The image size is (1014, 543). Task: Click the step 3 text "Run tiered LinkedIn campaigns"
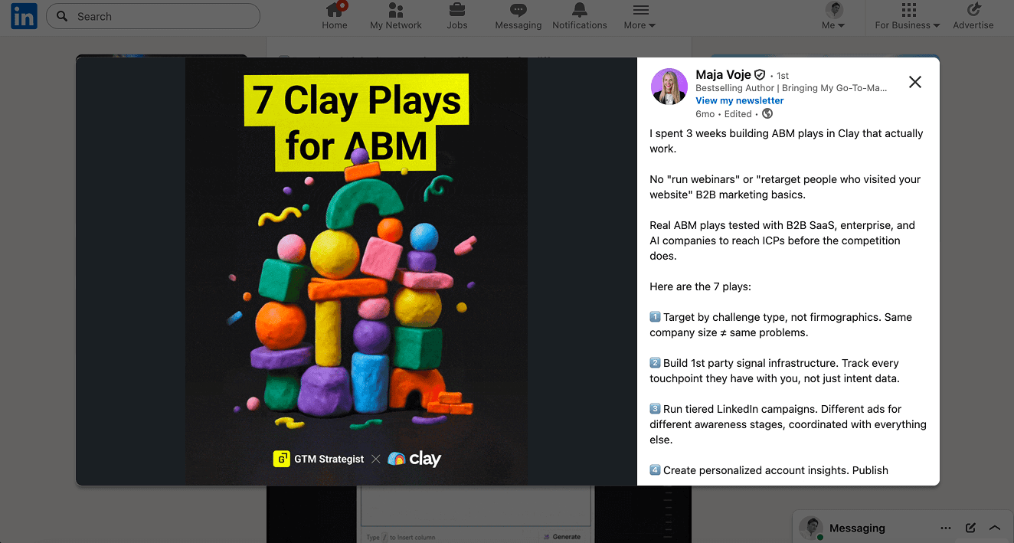coord(741,409)
